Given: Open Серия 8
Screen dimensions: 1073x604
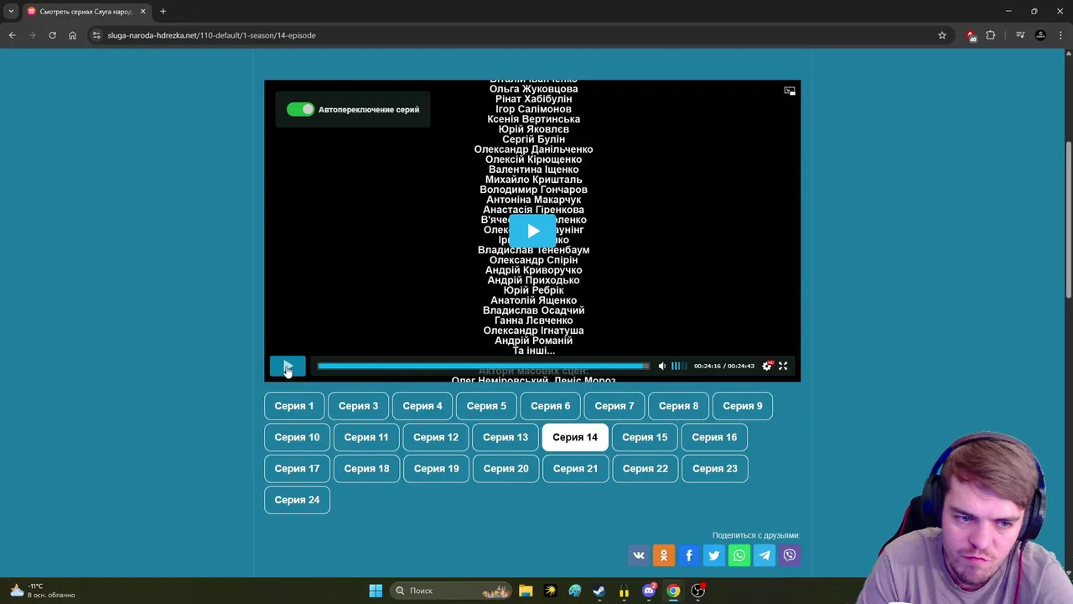Looking at the screenshot, I should click(x=679, y=406).
